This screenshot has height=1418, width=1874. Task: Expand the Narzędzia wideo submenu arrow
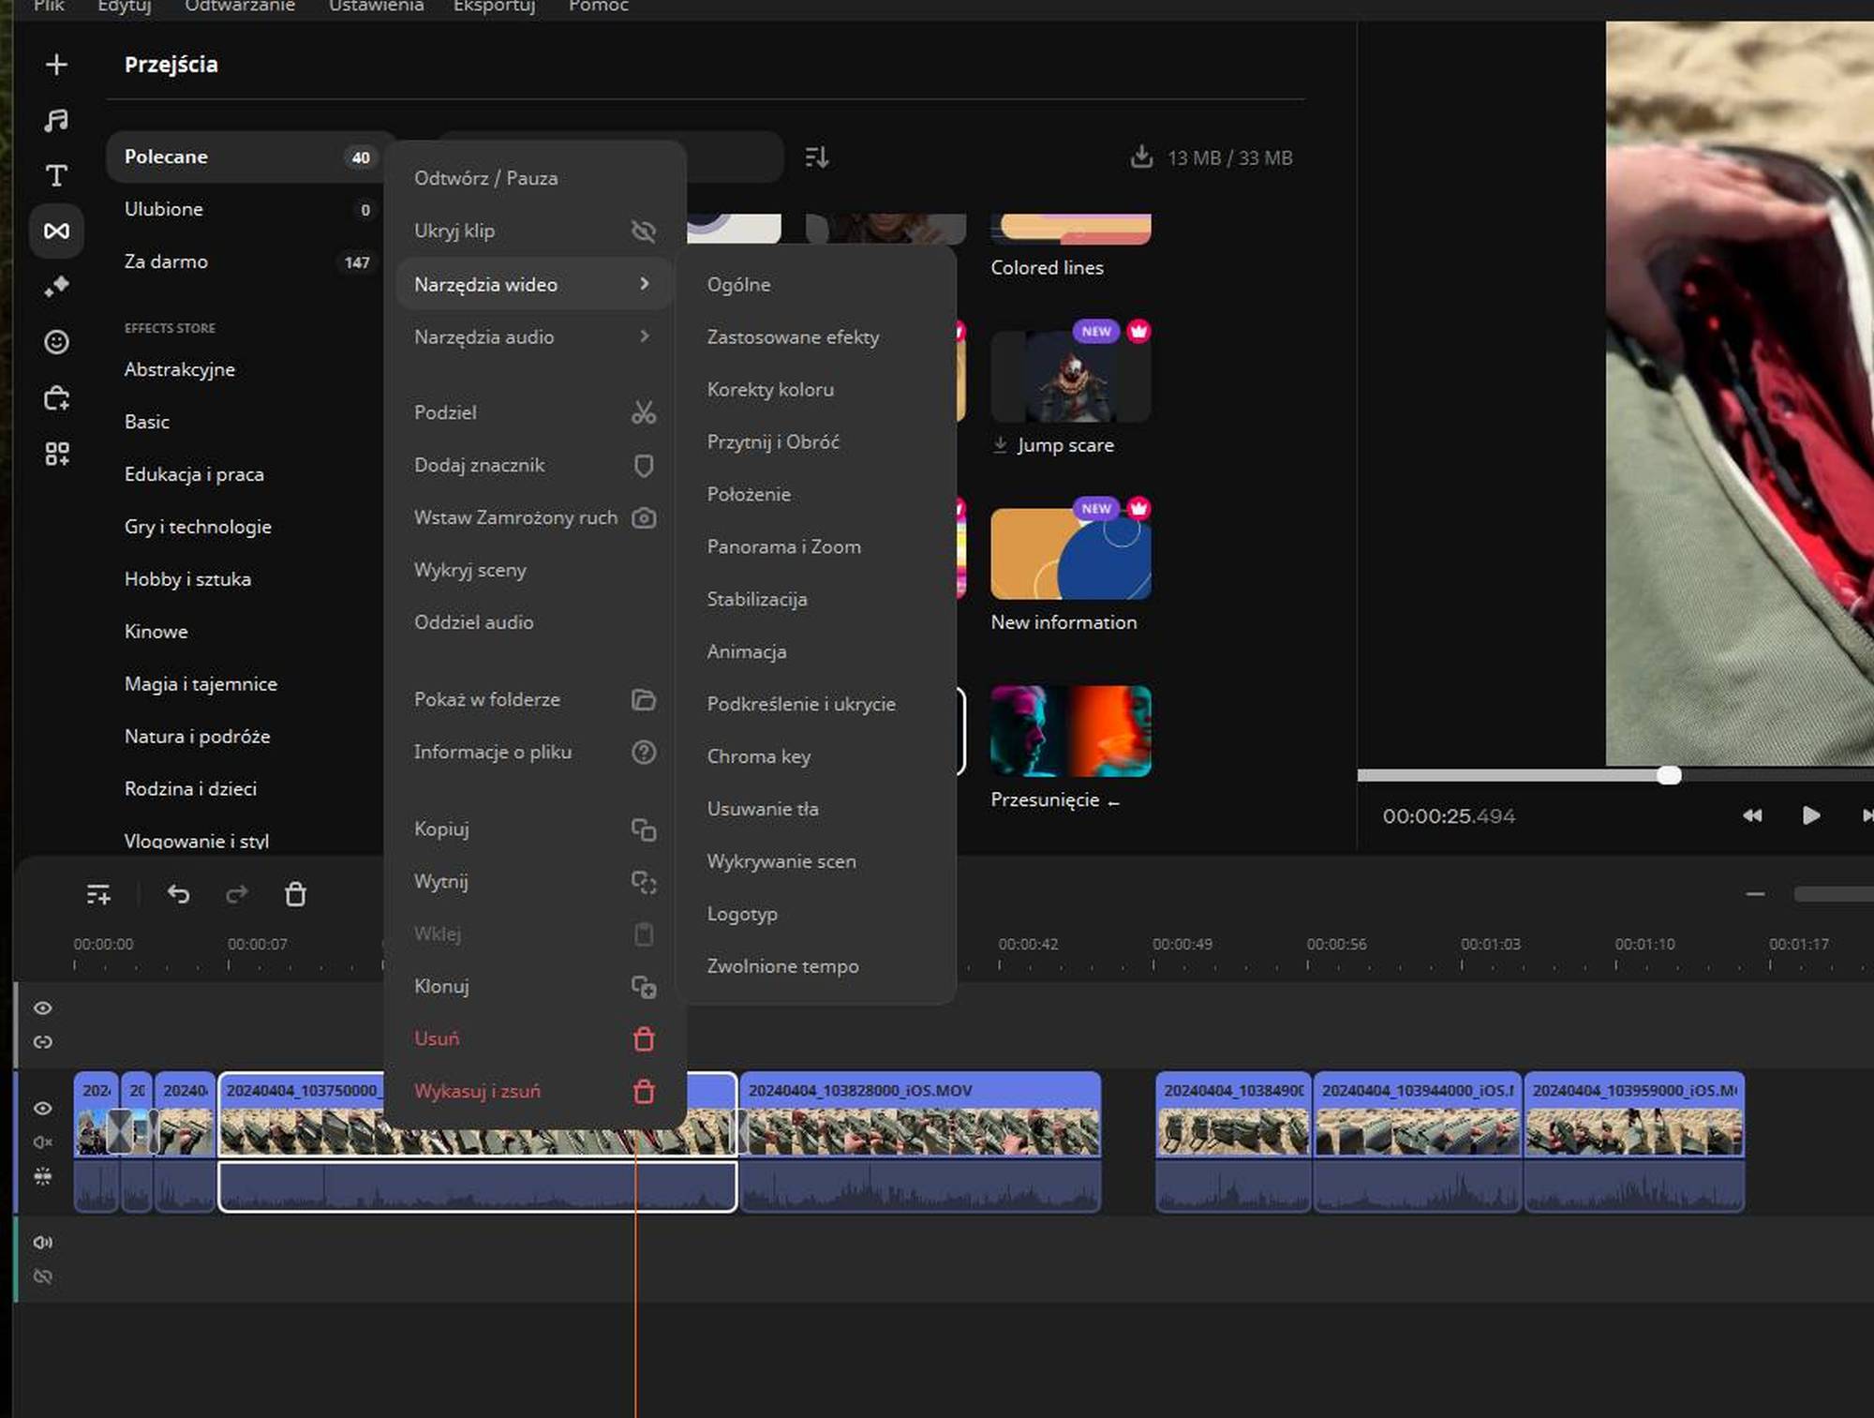[x=644, y=284]
